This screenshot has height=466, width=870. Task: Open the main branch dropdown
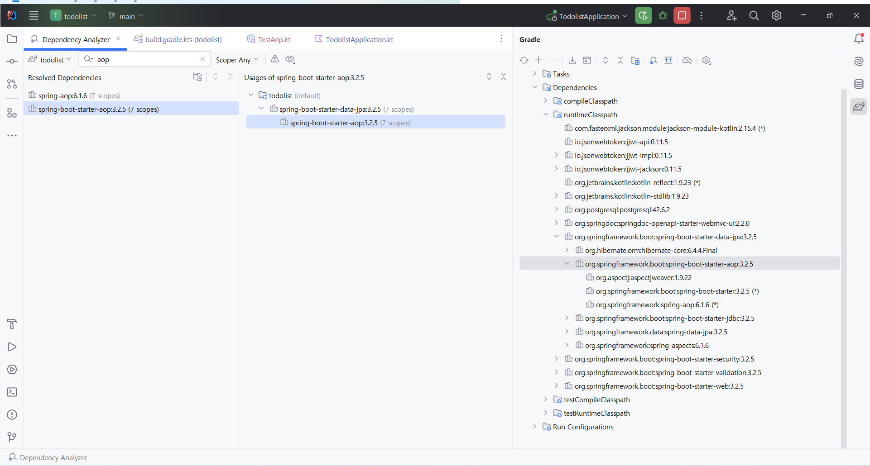point(125,16)
